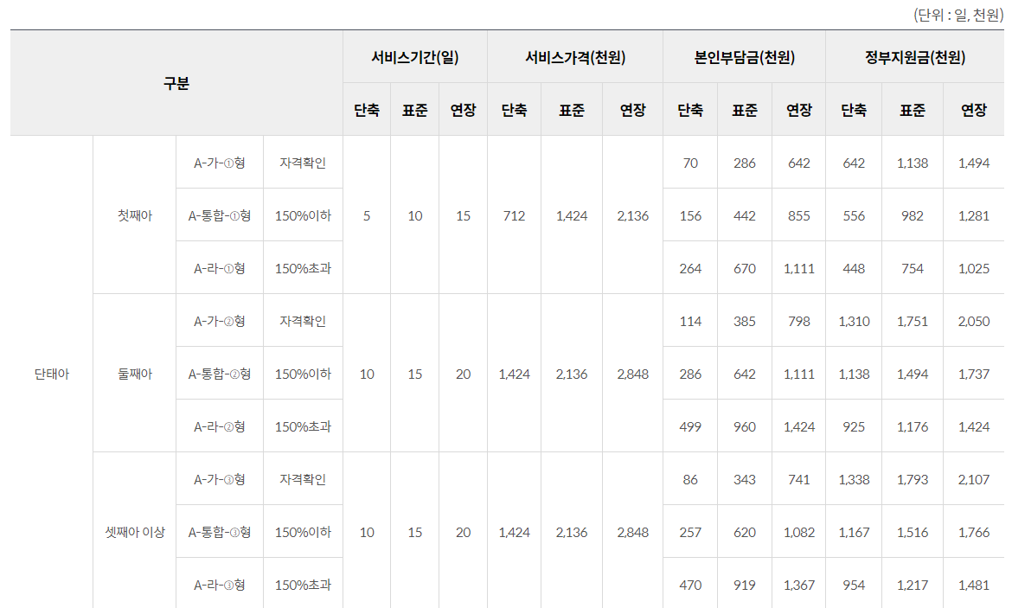Select the copay value '264'
Viewport: 1012px width, 608px height.
pyautogui.click(x=690, y=268)
